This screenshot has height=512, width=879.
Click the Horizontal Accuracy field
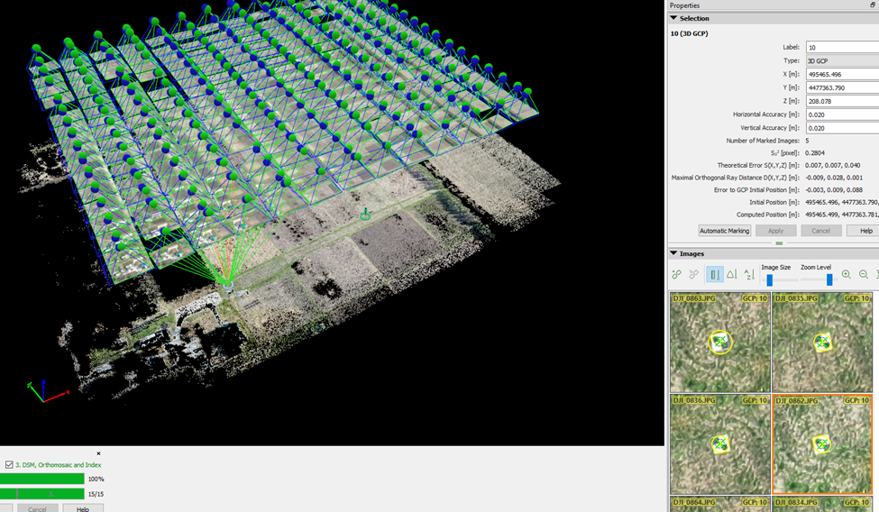[843, 114]
